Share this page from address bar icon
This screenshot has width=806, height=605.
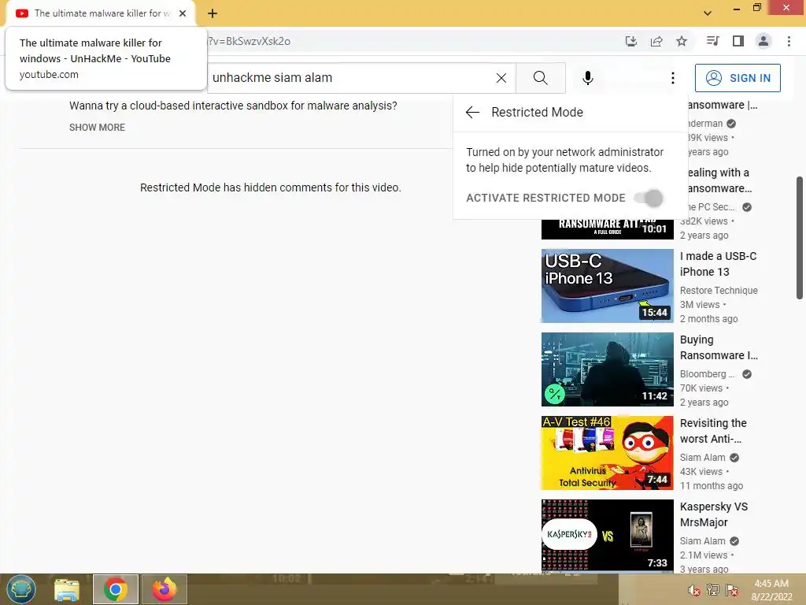pos(656,41)
